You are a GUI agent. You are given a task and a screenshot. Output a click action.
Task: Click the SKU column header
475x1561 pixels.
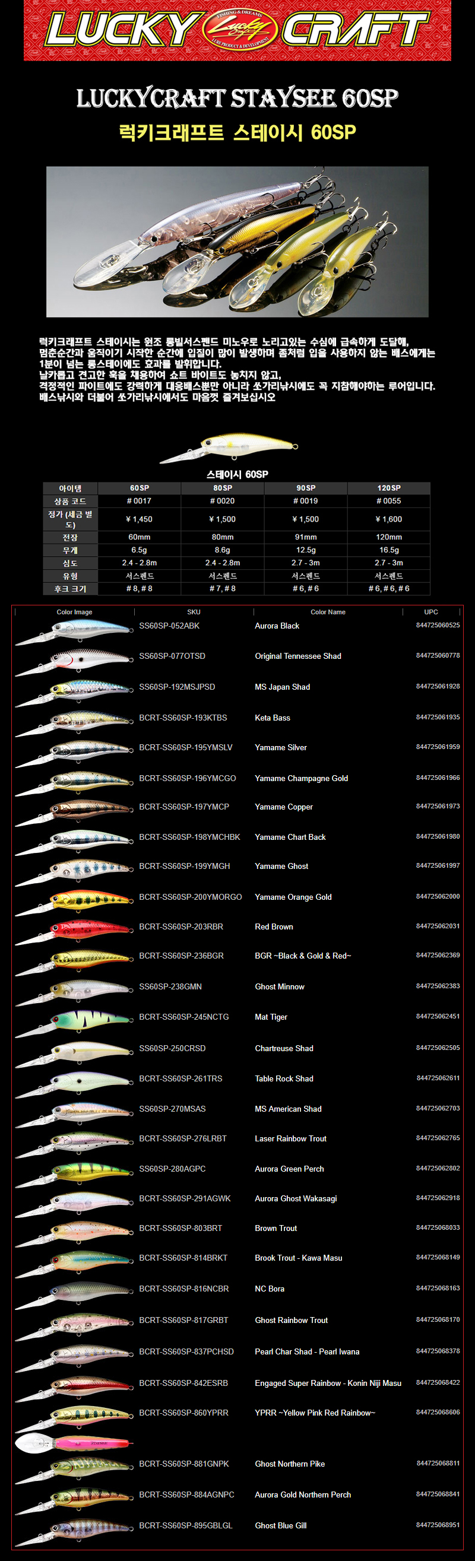pos(194,612)
